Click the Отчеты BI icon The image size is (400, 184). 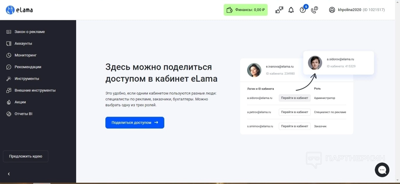pyautogui.click(x=9, y=114)
